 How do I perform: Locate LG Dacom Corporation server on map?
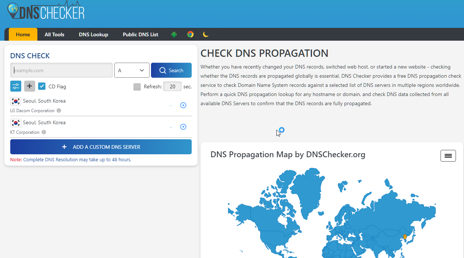(183, 105)
